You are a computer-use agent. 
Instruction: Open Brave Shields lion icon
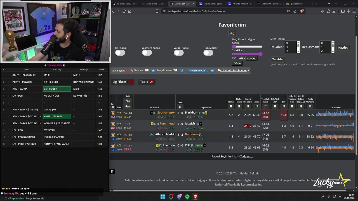[x=302, y=11]
